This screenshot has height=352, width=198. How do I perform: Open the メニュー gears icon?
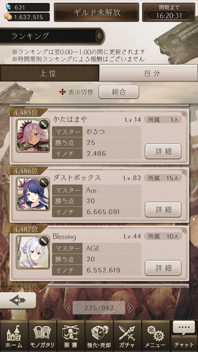[156, 336]
